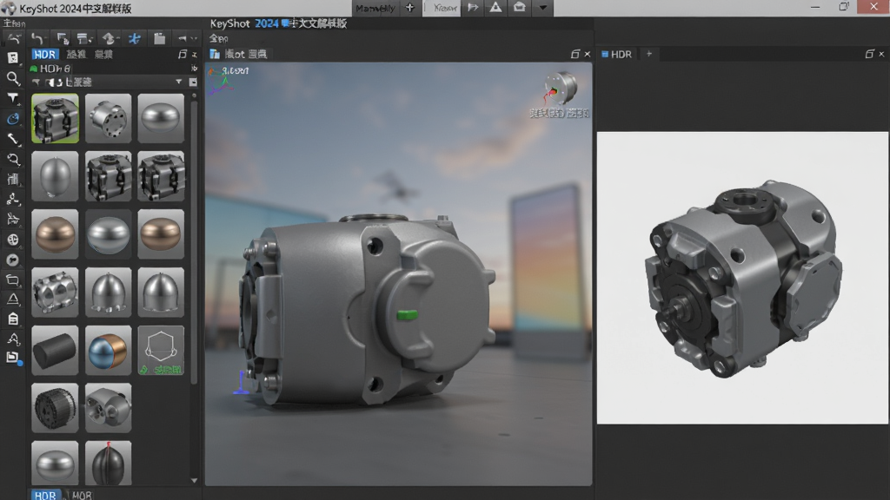Add a new tab next to right HDR tab
This screenshot has height=500, width=890.
649,54
